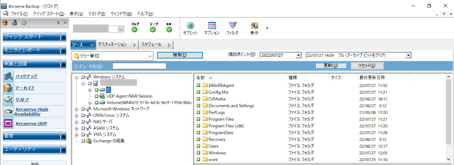Viewport: 454px width, 165px height.
Task: Click the Backup (バックアップ) sidebar icon
Action: (8, 76)
